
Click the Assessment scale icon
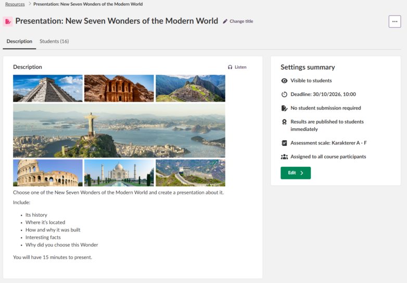pos(284,143)
